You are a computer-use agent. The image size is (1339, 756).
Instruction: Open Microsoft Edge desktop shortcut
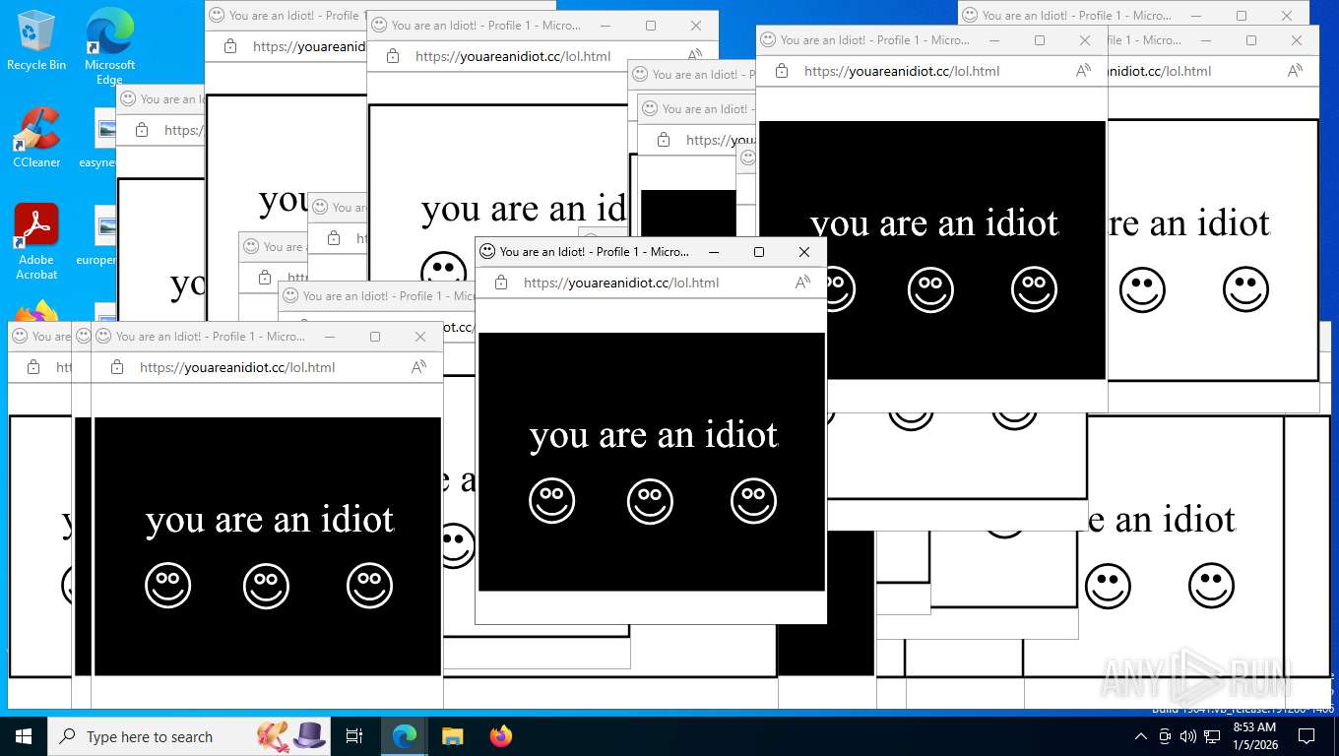[109, 45]
